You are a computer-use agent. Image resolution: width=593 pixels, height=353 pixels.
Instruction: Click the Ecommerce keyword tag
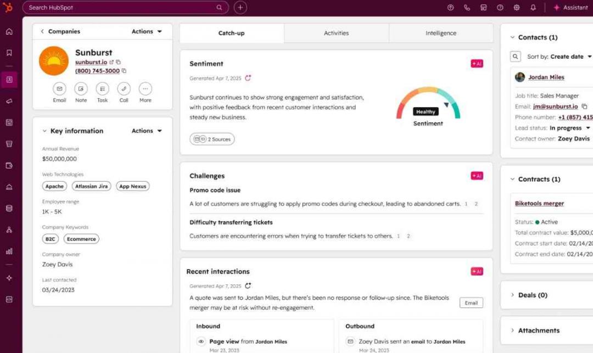coord(81,239)
